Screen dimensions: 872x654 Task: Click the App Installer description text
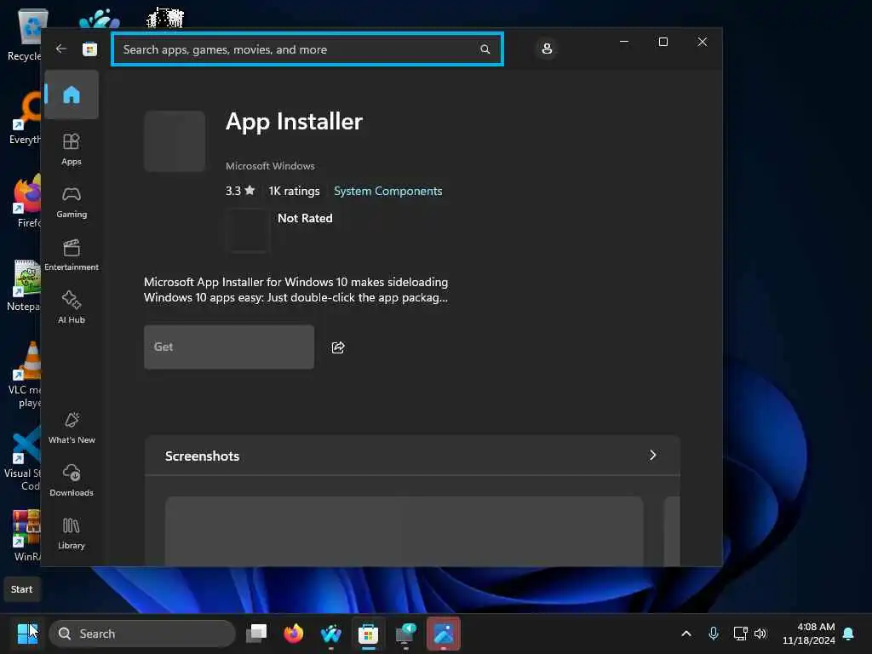pyautogui.click(x=295, y=290)
